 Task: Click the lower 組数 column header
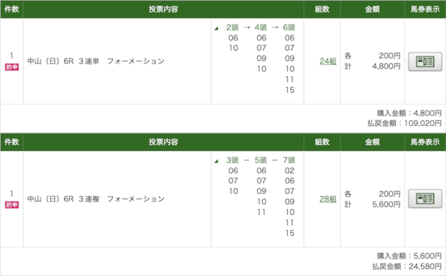pyautogui.click(x=322, y=142)
